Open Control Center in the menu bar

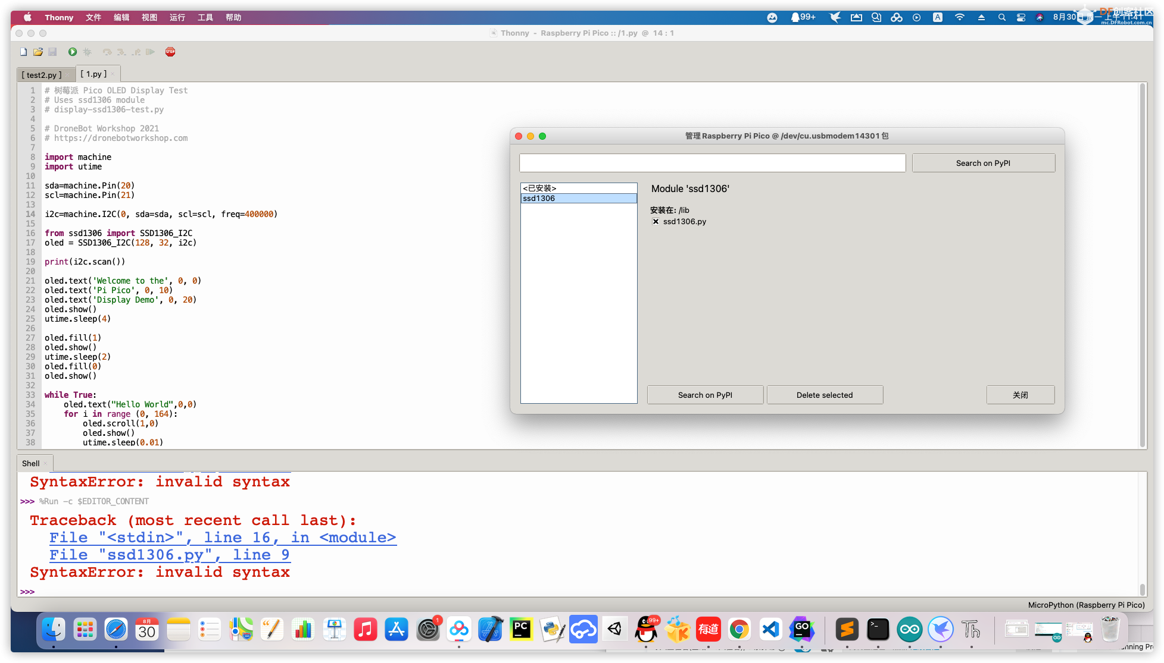[x=1021, y=17]
